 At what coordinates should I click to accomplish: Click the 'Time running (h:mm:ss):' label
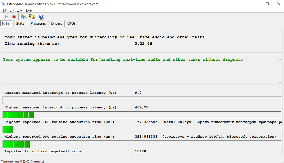tap(33, 44)
